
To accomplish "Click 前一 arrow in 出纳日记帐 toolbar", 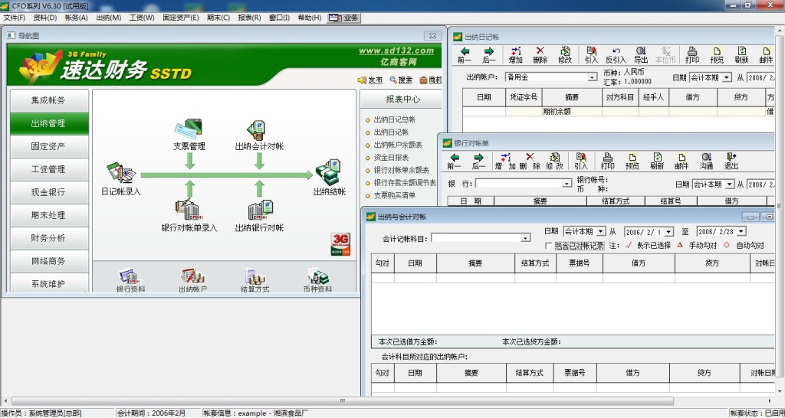I will [x=465, y=55].
